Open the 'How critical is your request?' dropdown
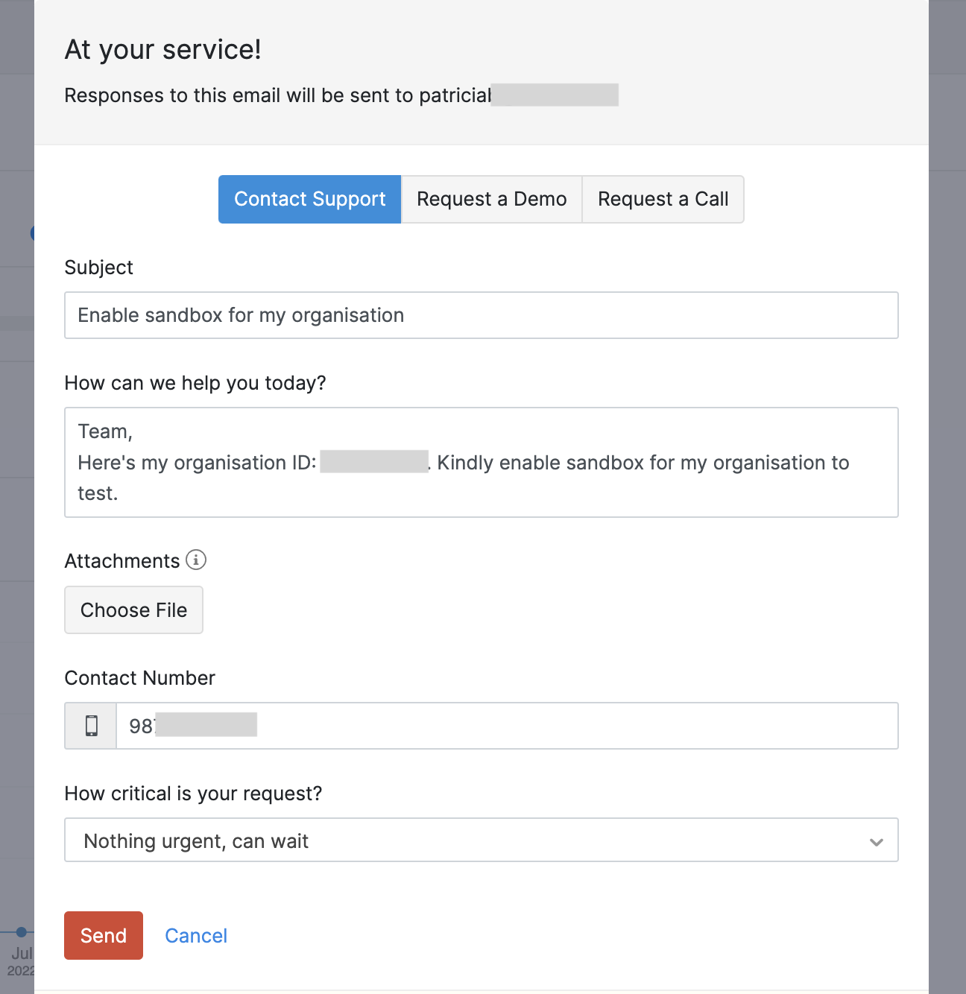Viewport: 966px width, 994px height. point(482,840)
